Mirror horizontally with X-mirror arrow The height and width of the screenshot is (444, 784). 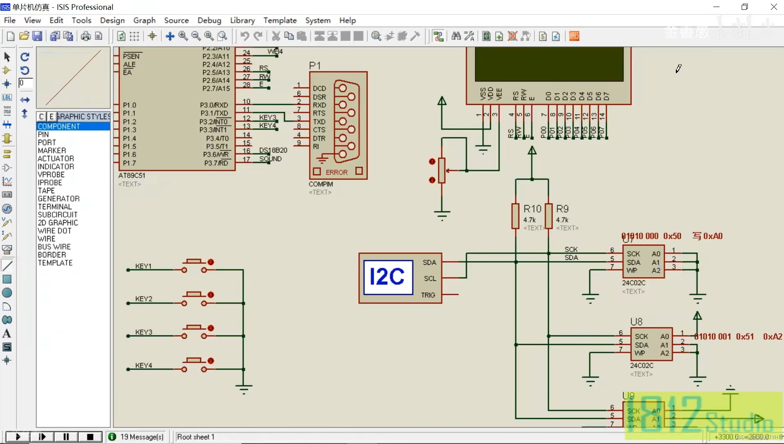coord(25,100)
